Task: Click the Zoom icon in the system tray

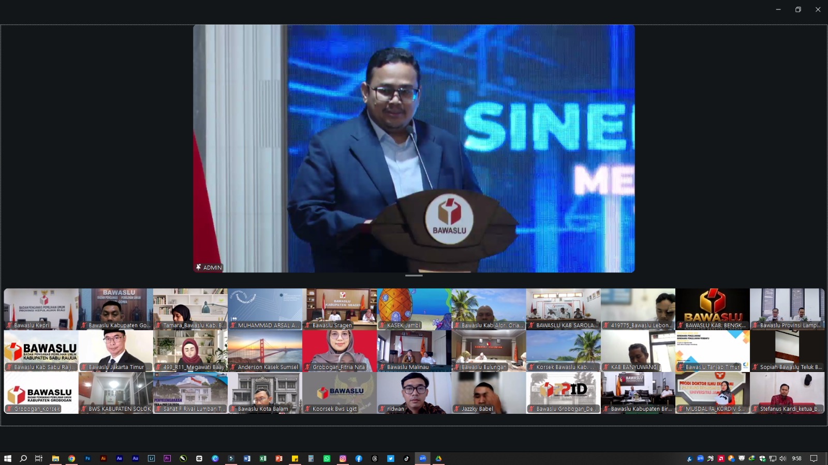Action: (700, 458)
